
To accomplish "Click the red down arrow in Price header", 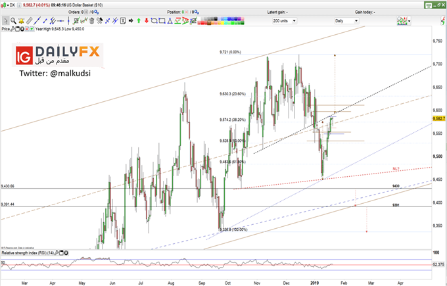I will [x=27, y=29].
